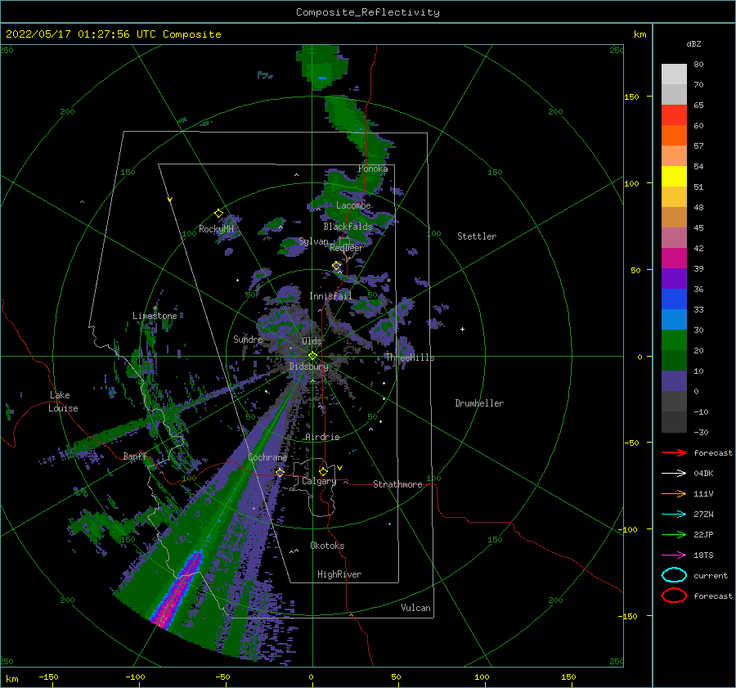Click the magenta 39-42 dBZ legend swatch

(x=674, y=258)
